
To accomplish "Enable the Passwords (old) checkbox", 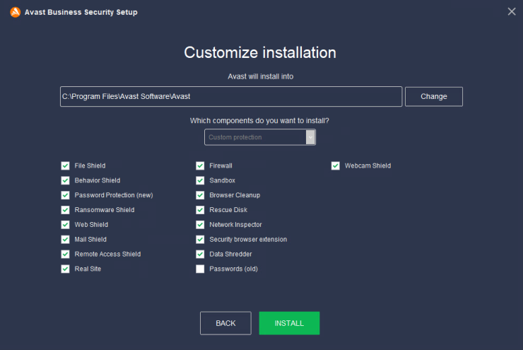I will point(200,269).
